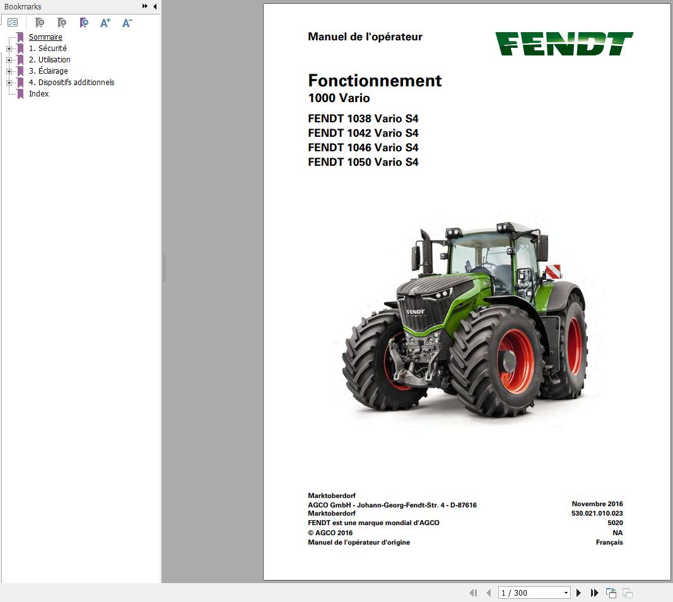Expand the '3. Éclairage' bookmark
The image size is (673, 602).
[x=9, y=71]
